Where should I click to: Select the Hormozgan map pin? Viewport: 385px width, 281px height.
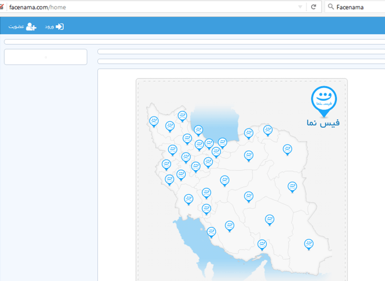(x=262, y=245)
